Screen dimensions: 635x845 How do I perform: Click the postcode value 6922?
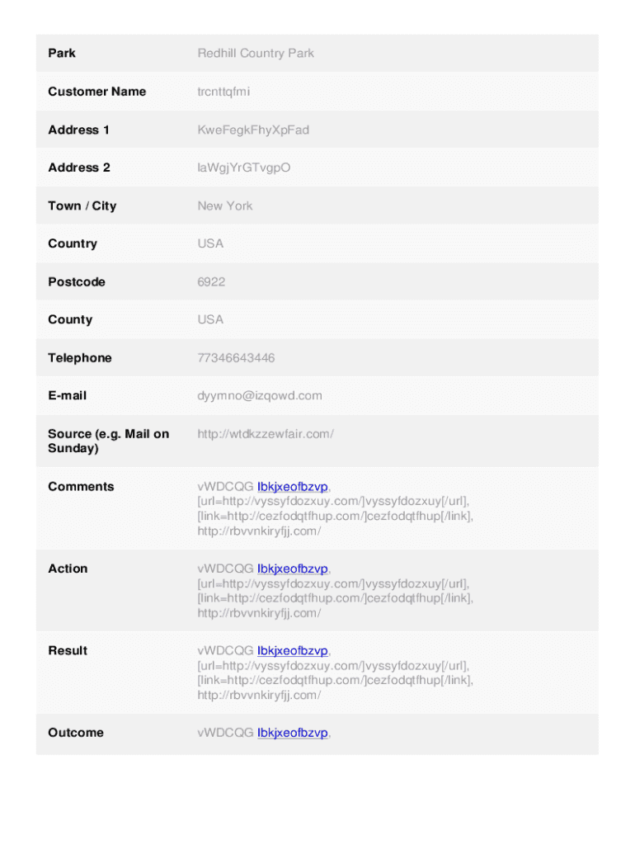211,281
